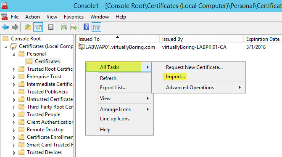Screen dimensions: 282x157
Task: Sort by the Expiration Date column header
Action: (x=263, y=39)
